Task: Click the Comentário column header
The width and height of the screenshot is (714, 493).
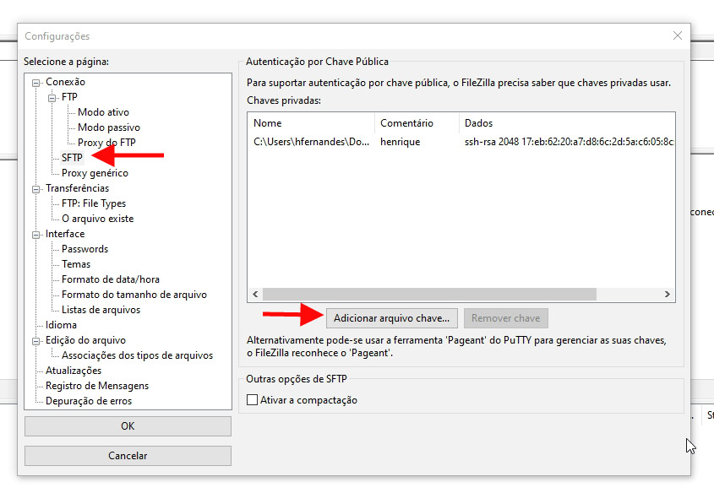Action: pos(417,122)
